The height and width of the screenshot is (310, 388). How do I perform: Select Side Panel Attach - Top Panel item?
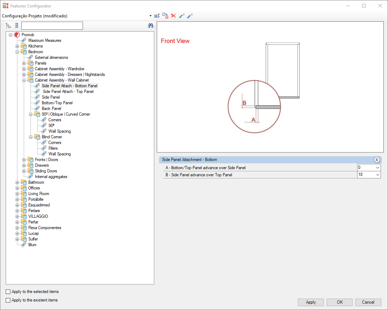pos(68,92)
